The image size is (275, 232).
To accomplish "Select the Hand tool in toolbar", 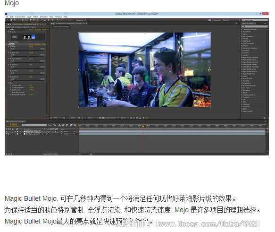I will [11, 20].
